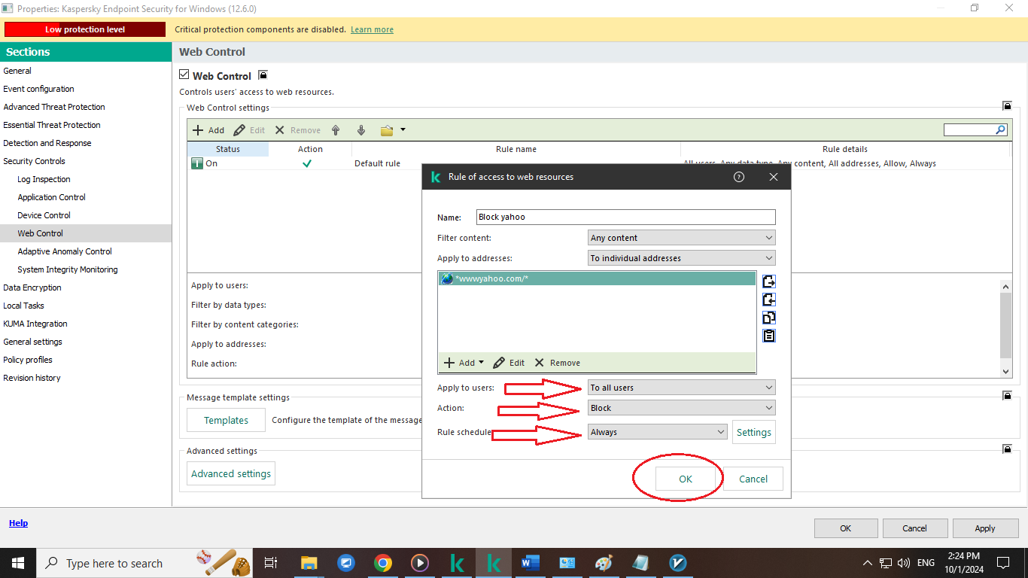The image size is (1028, 578).
Task: Click the rule search input field
Action: click(x=969, y=130)
